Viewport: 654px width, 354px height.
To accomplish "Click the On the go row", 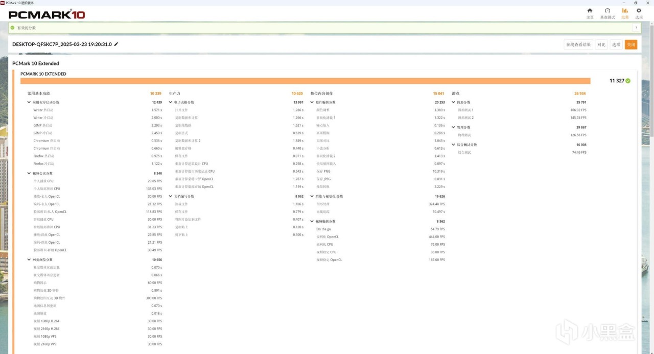I will point(381,229).
